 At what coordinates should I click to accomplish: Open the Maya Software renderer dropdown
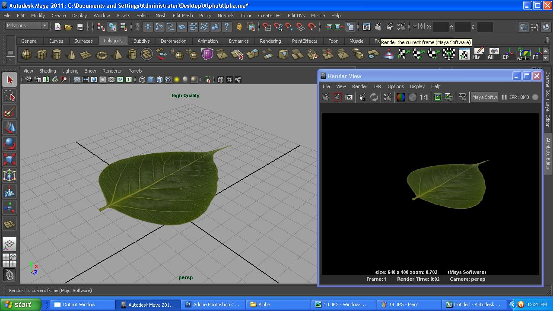pyautogui.click(x=485, y=97)
